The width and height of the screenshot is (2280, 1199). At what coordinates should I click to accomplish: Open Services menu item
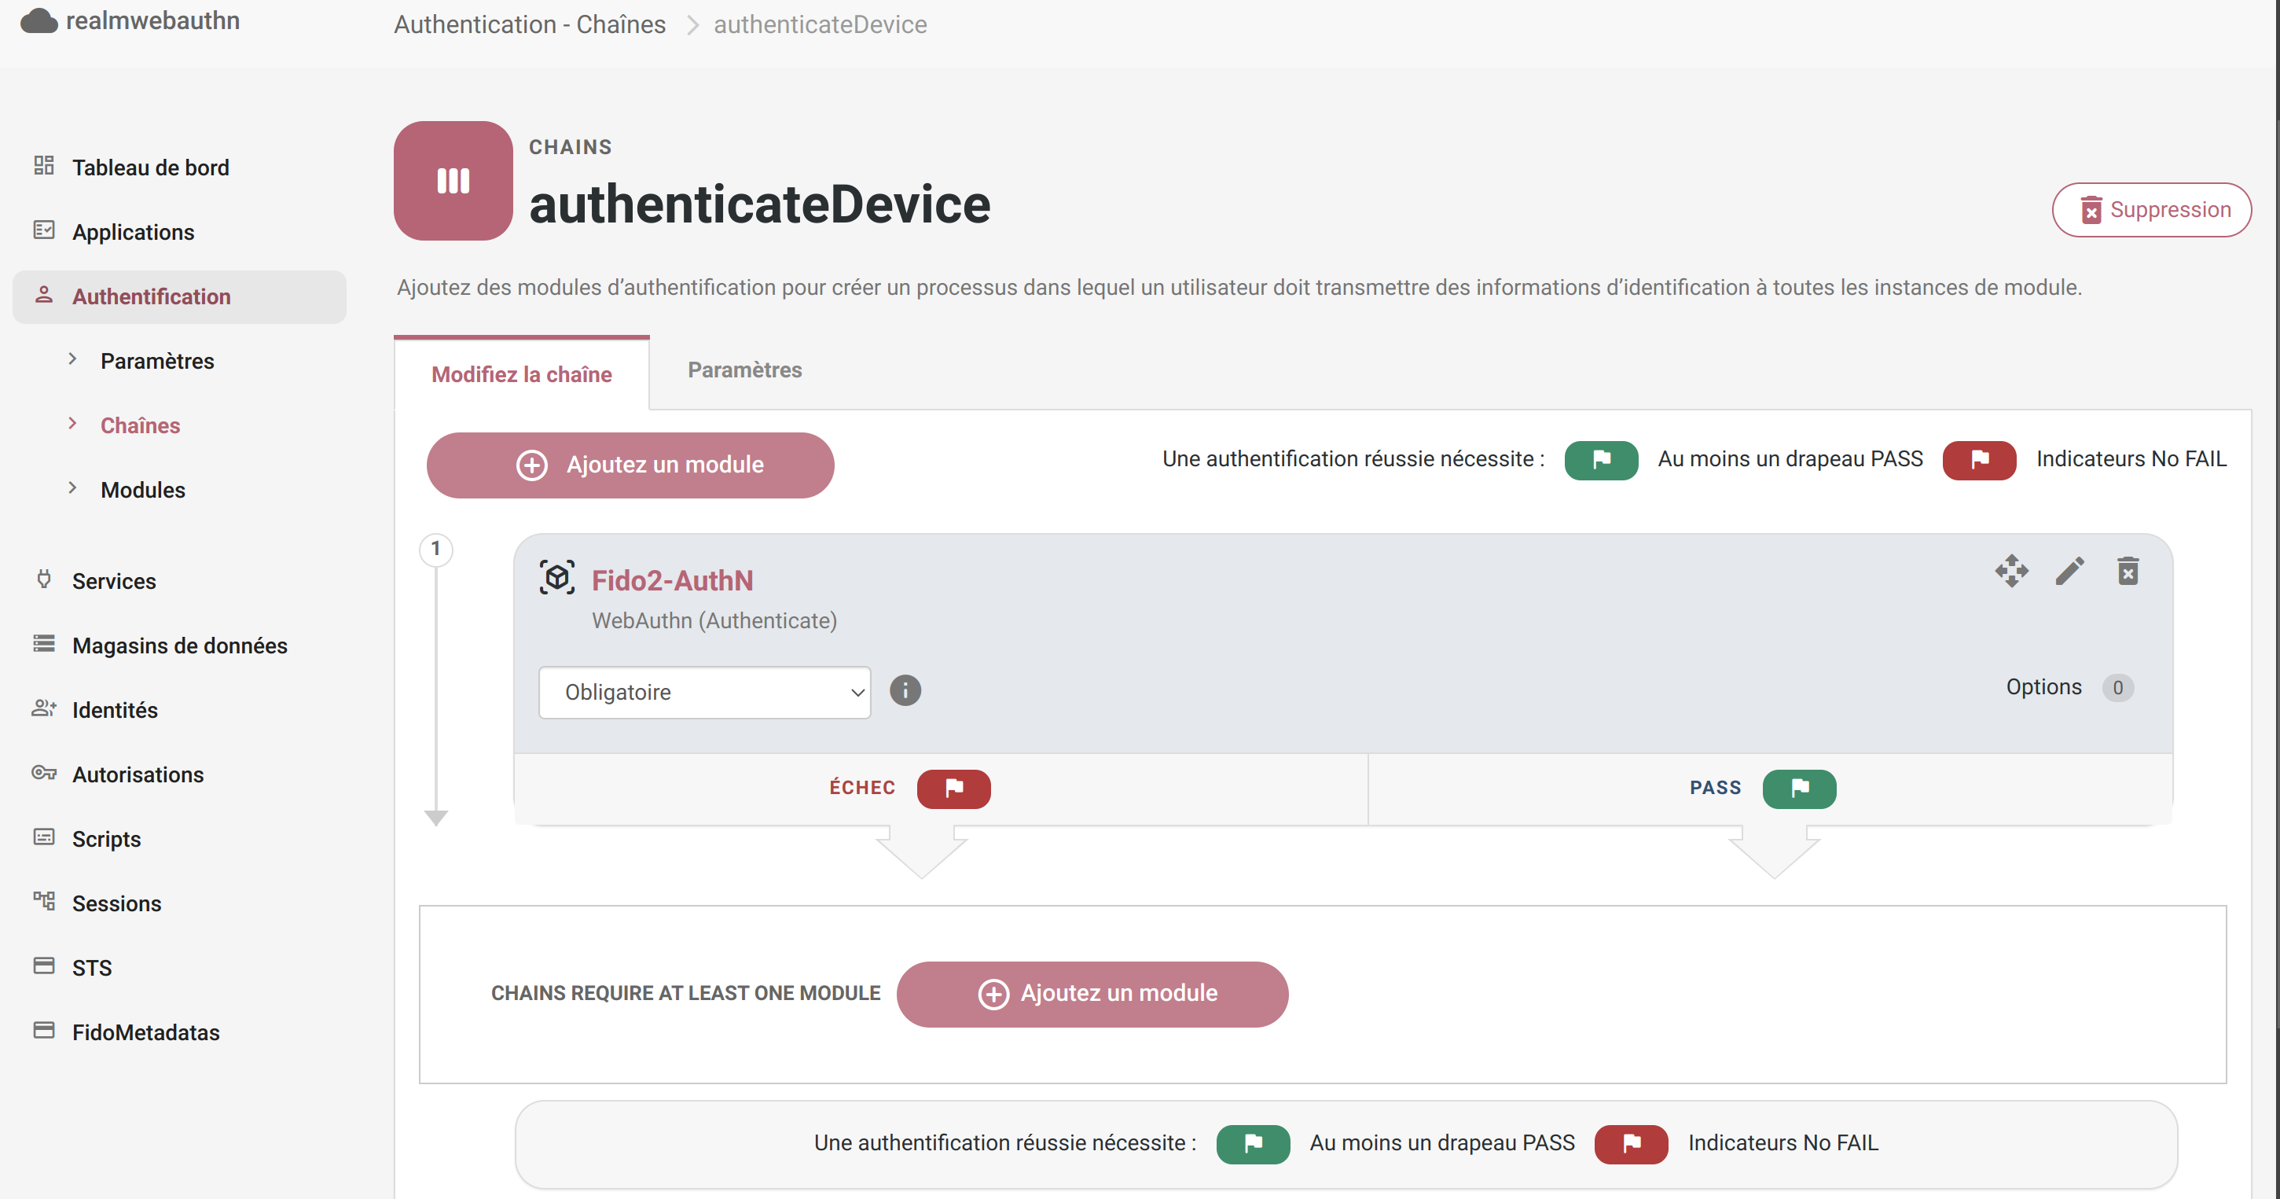point(114,581)
